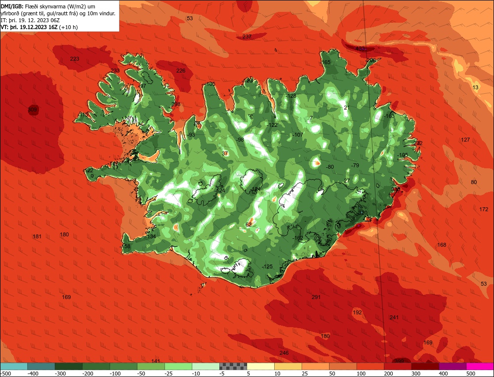Pick the -50 to -25 legend swatch
The height and width of the screenshot is (377, 494).
coord(151,366)
